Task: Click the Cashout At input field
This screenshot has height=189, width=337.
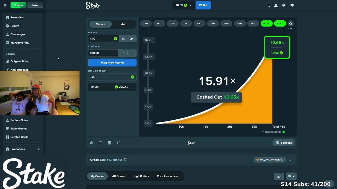Action: pyautogui.click(x=103, y=53)
